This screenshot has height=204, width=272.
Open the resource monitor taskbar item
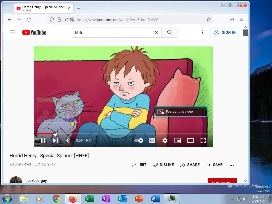click(x=172, y=199)
